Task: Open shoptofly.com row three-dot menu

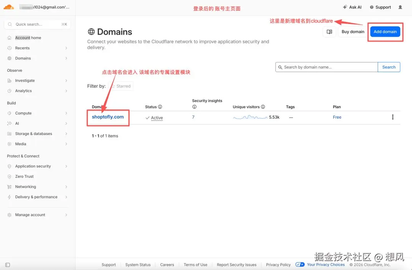Action: pyautogui.click(x=393, y=117)
